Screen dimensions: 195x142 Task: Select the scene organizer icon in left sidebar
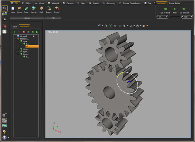5,8
